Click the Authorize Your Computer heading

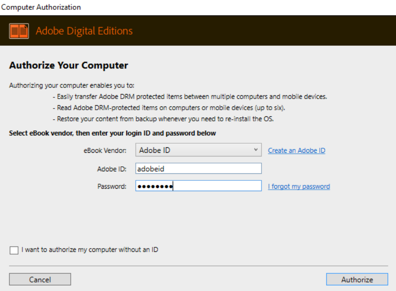click(x=69, y=65)
